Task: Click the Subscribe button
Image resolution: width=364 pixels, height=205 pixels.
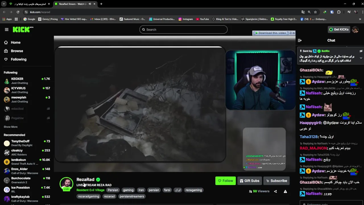Action: (x=276, y=181)
